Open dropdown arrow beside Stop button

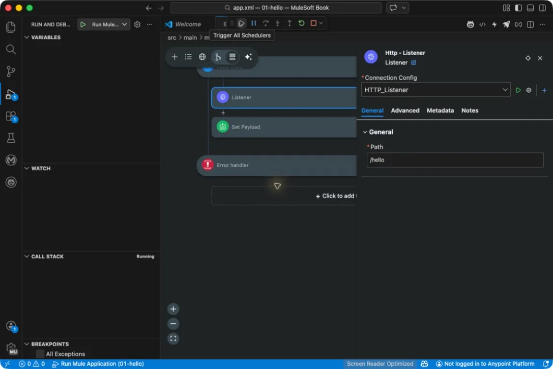click(x=321, y=24)
